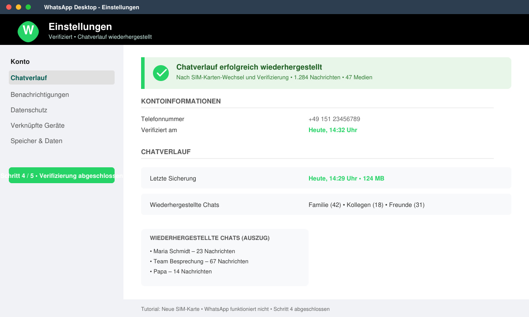Image resolution: width=529 pixels, height=317 pixels.
Task: Click the phone number +49 151 23456789
Action: coord(334,119)
